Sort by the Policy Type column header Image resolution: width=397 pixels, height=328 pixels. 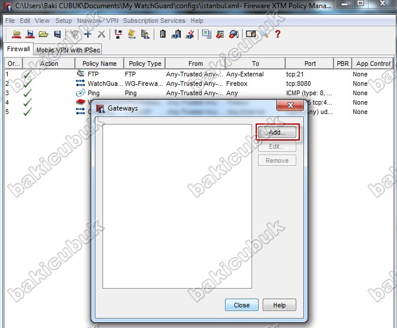[x=145, y=63]
